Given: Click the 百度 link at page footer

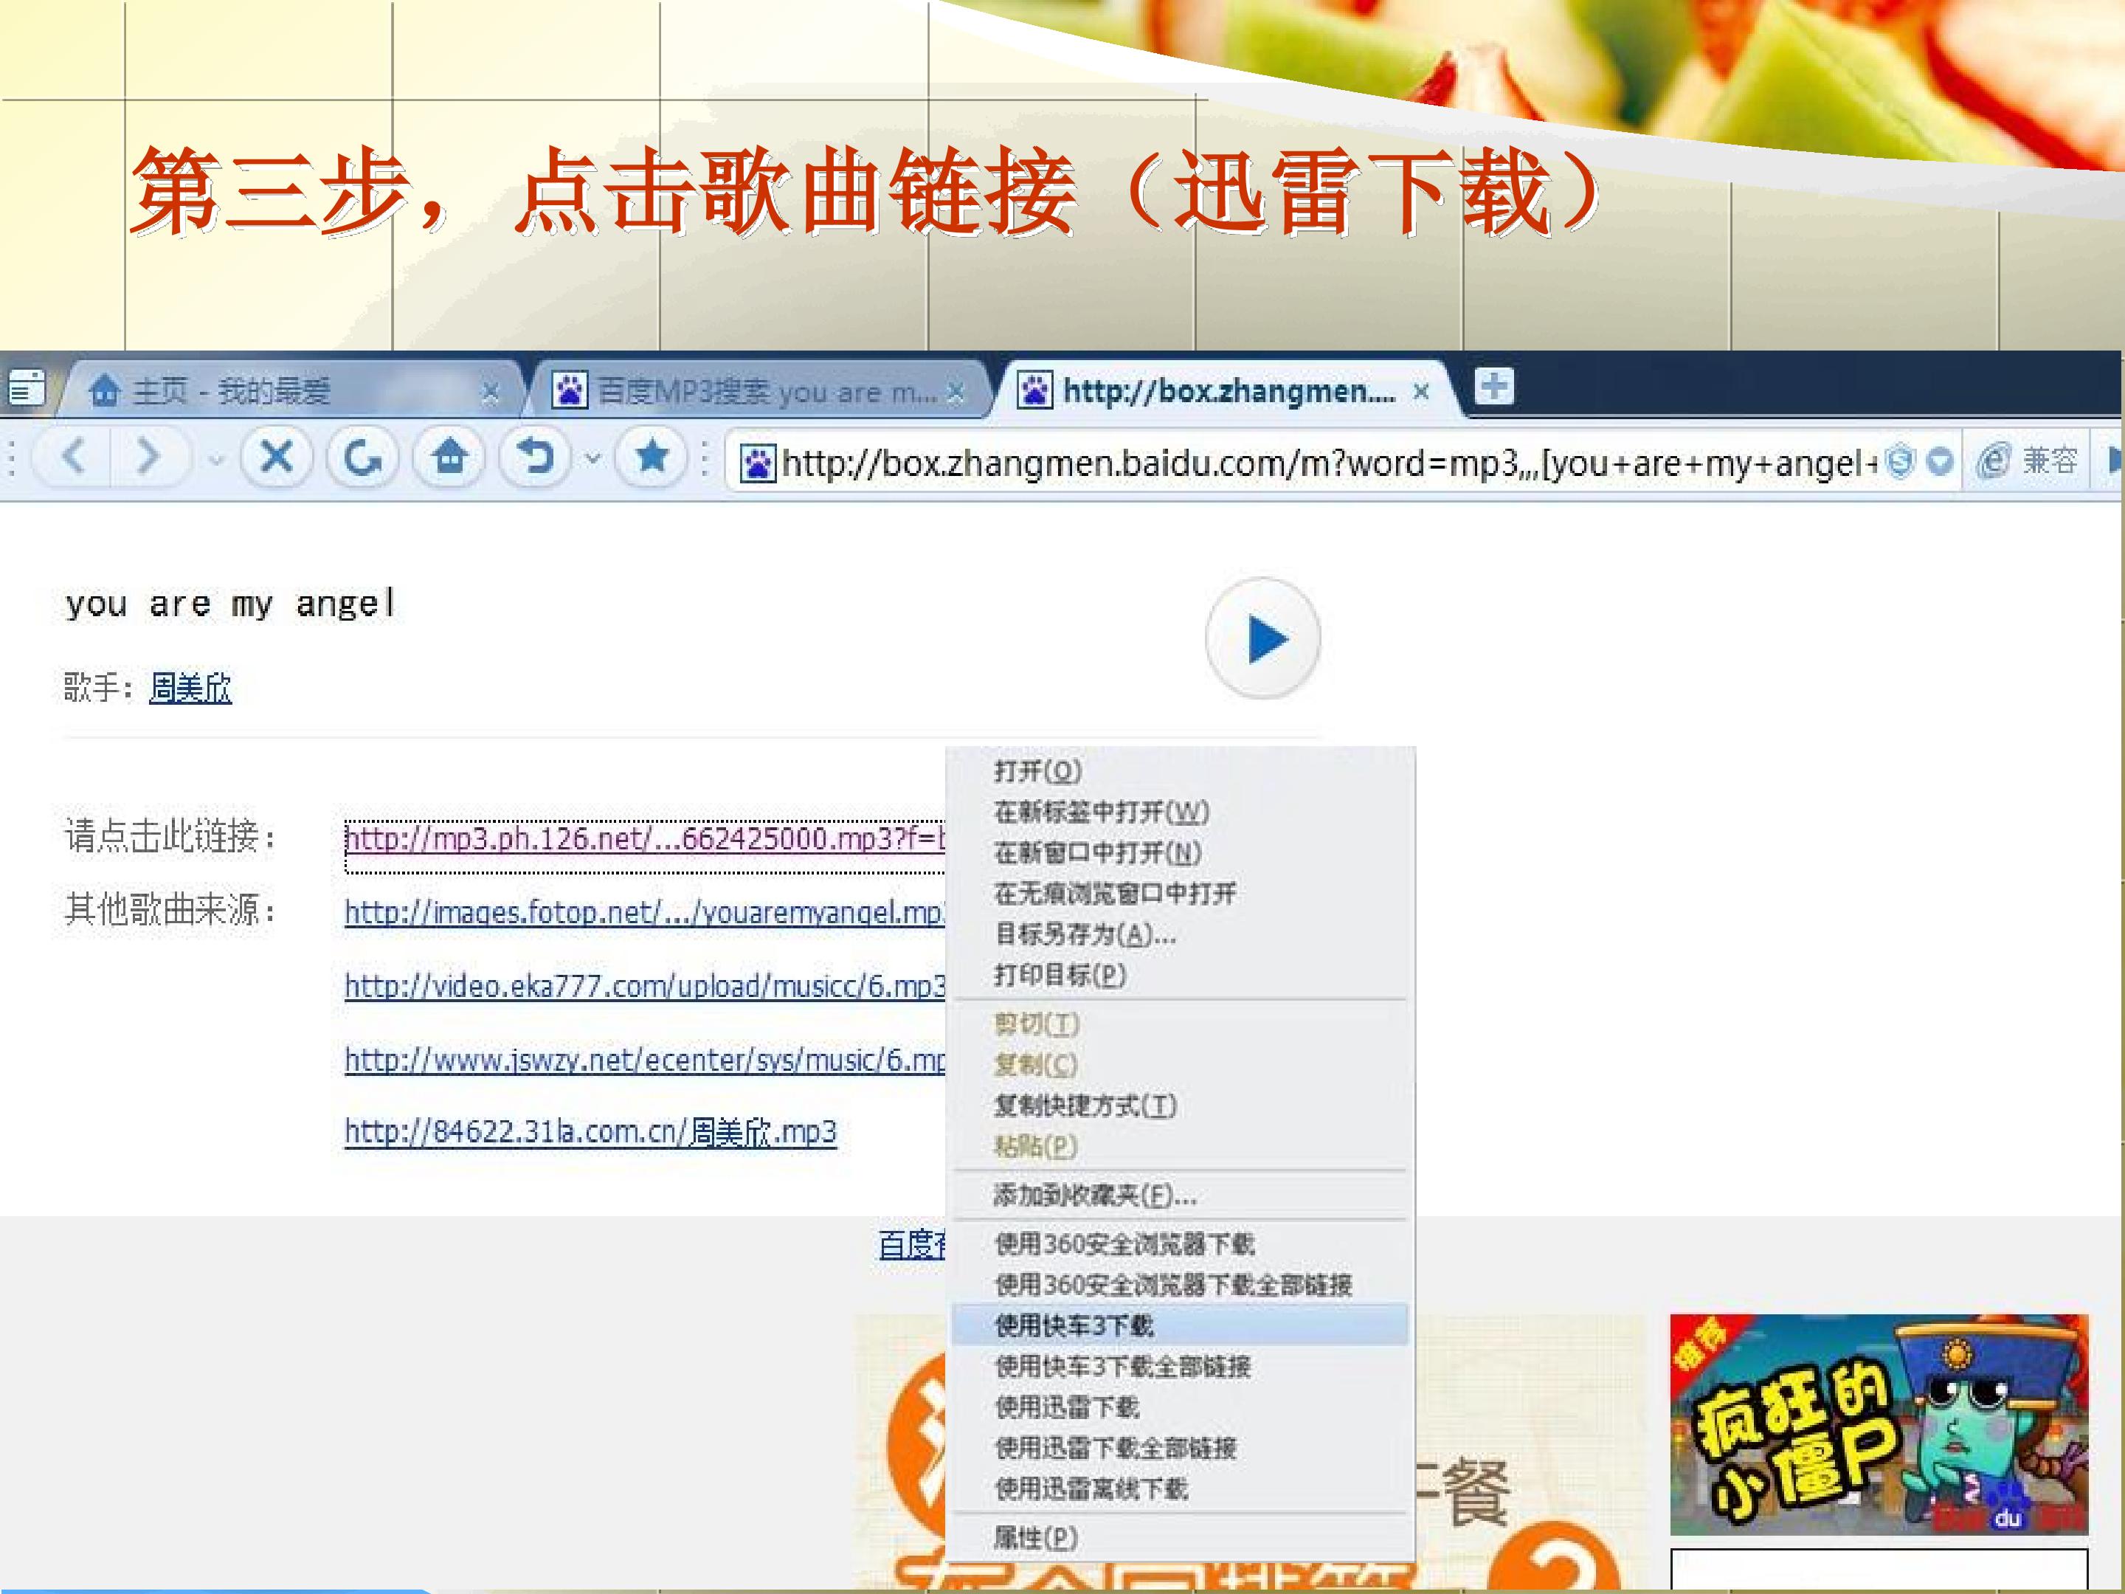Looking at the screenshot, I should point(912,1245).
